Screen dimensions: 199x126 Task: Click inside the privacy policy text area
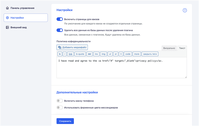[x=122, y=68]
